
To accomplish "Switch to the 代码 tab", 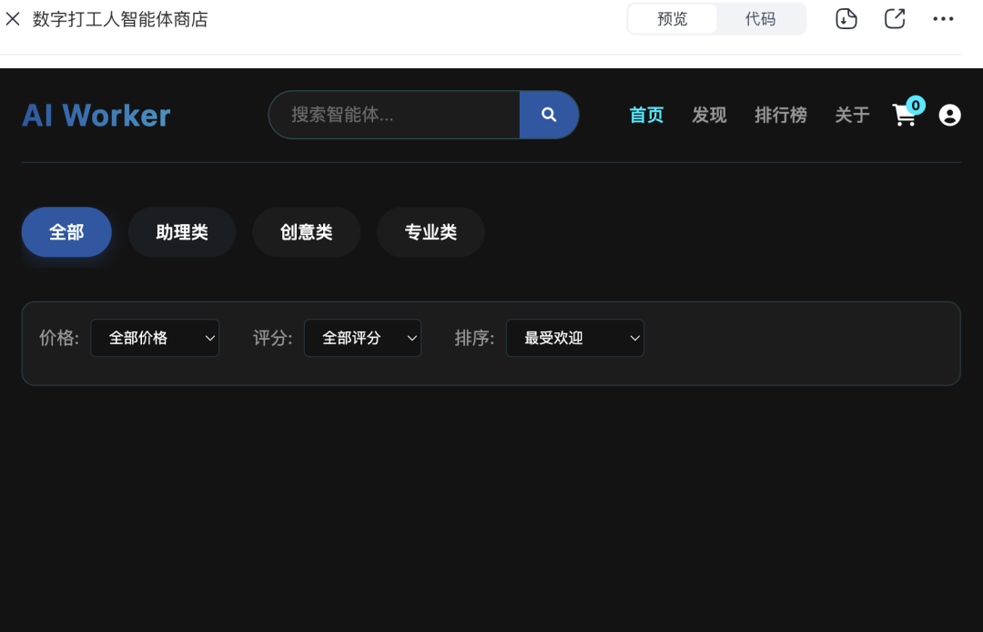I will click(x=760, y=19).
